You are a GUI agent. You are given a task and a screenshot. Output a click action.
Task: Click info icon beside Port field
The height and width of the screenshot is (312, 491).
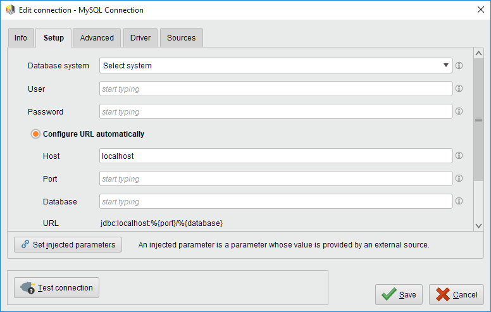coord(459,179)
